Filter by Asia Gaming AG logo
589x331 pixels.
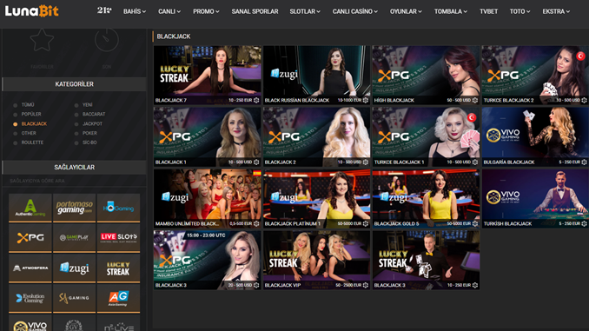[x=118, y=298]
